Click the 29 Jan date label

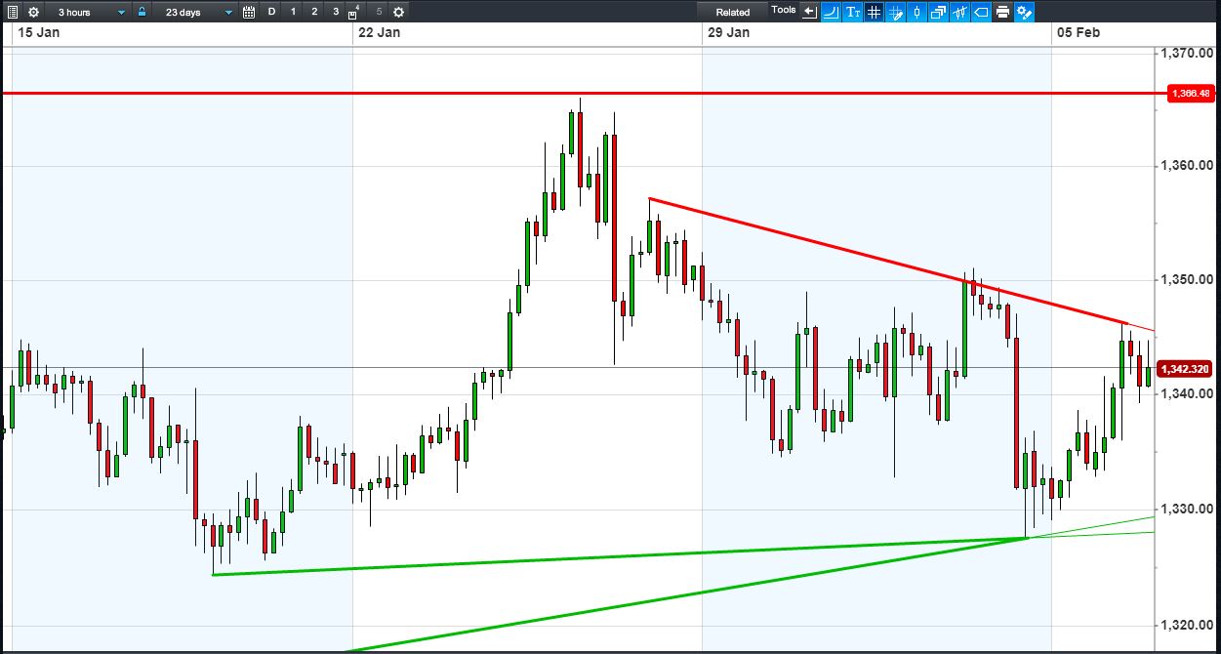[x=728, y=32]
